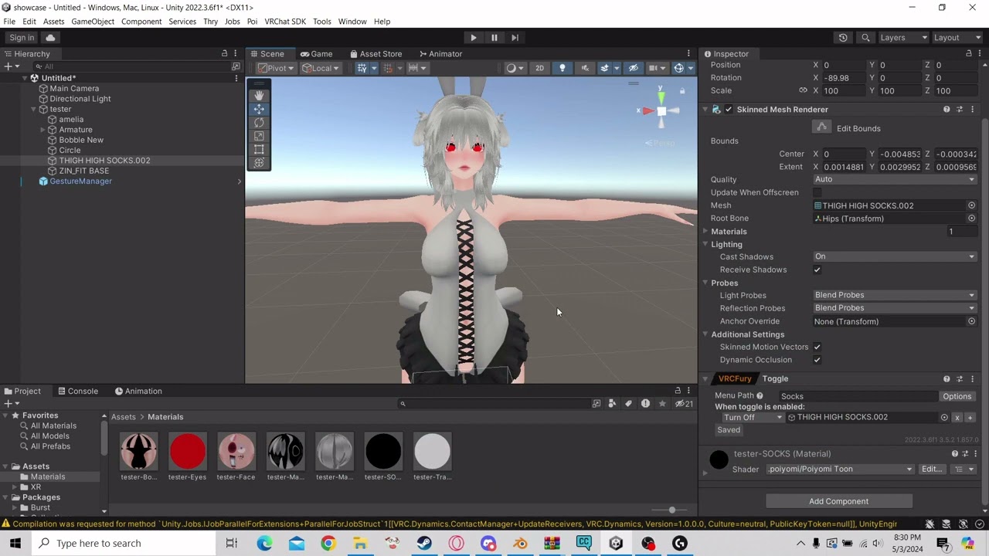Select the View hand tool in scene

(259, 95)
